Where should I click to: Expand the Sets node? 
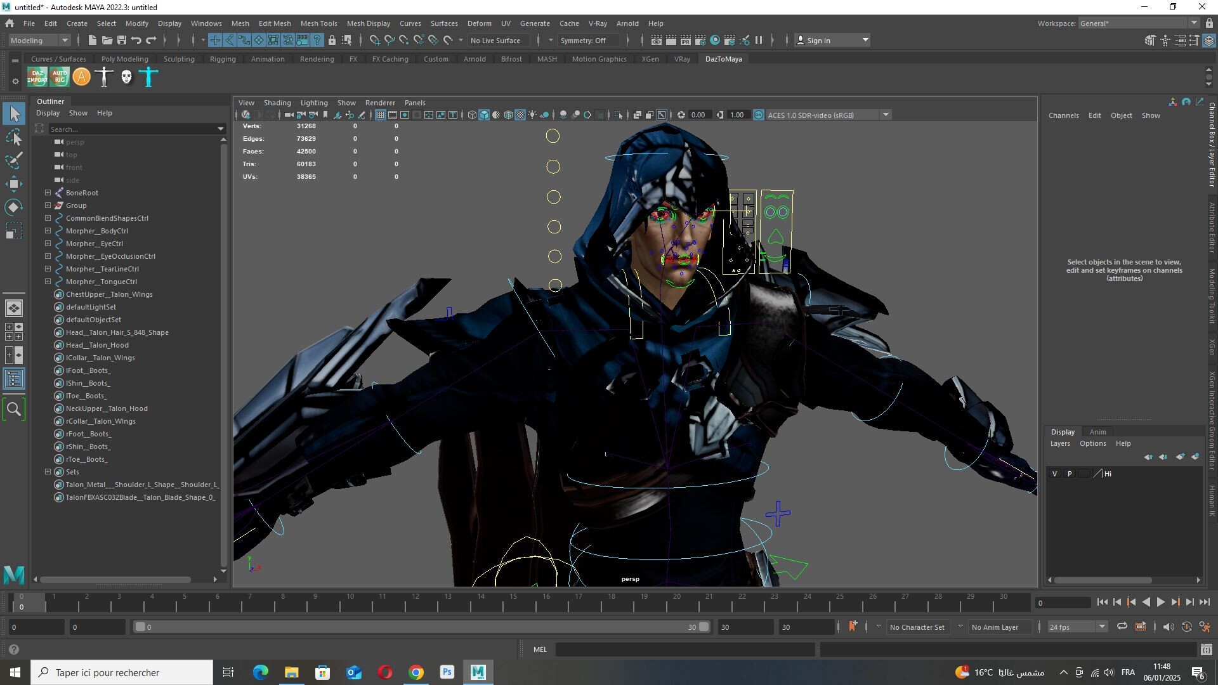[48, 472]
